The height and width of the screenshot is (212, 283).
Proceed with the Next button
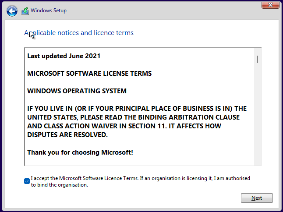[257, 198]
